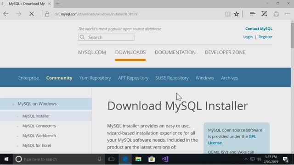Open MySQL Connectors in sidebar

[39, 126]
